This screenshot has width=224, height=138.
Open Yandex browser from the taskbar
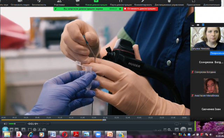[19, 134]
